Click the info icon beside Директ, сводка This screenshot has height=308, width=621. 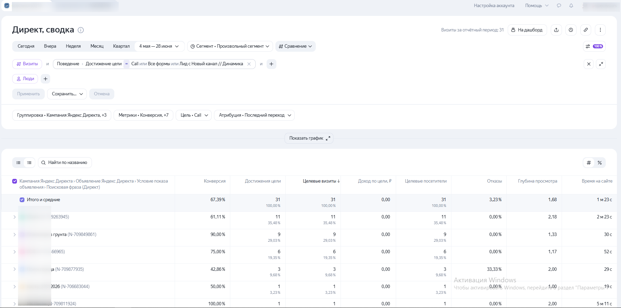point(81,30)
